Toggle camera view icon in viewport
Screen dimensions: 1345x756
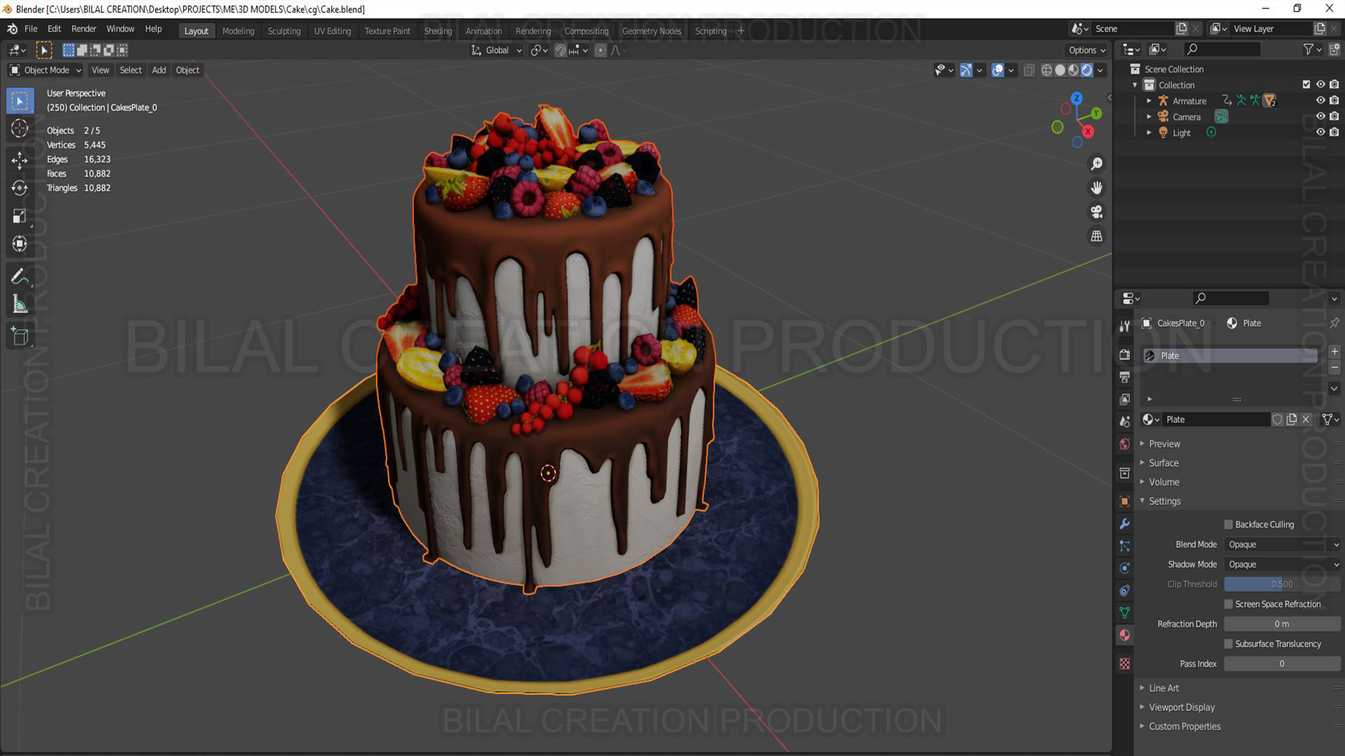(1096, 212)
